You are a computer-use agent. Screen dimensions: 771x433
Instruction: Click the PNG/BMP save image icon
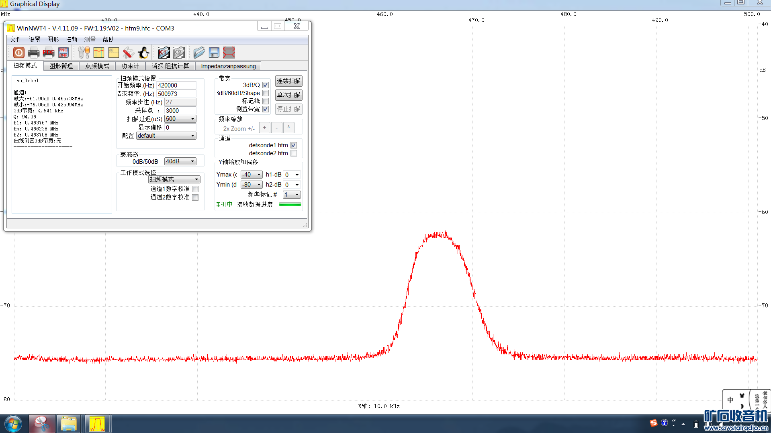(63, 53)
